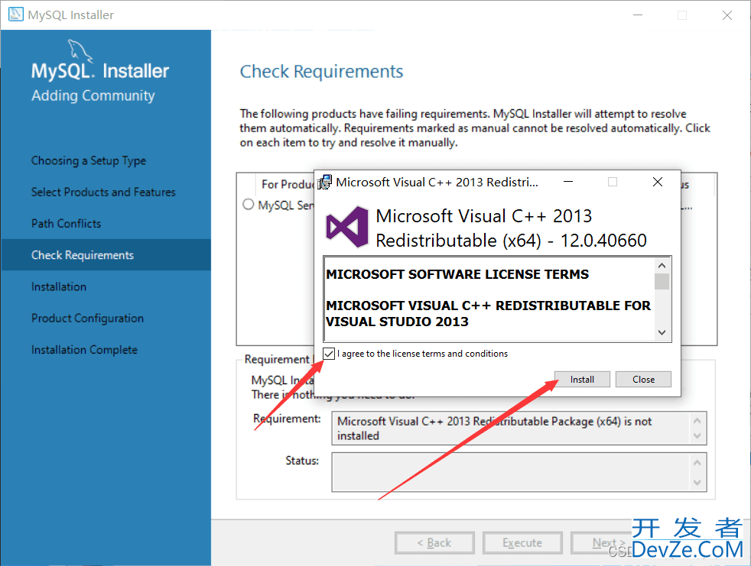
Task: Go to the Path Conflicts step
Action: (66, 224)
